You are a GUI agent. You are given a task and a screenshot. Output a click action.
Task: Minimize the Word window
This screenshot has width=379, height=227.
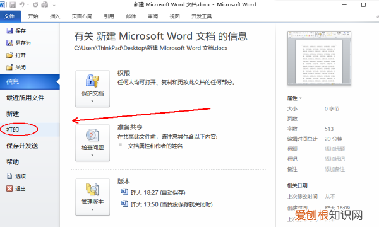point(345,4)
